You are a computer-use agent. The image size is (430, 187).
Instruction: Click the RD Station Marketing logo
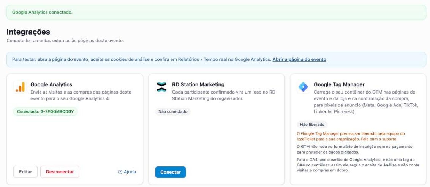pos(161,87)
